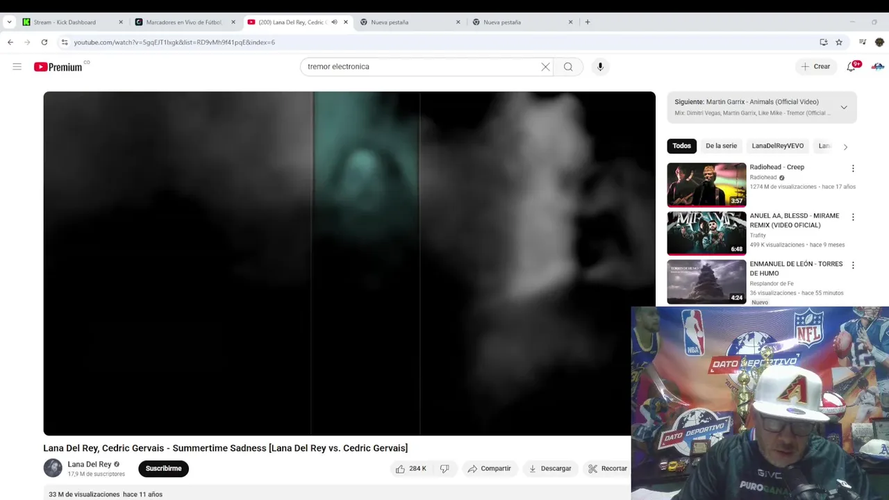Open Chrome media control icon
The width and height of the screenshot is (889, 500).
coord(863,42)
